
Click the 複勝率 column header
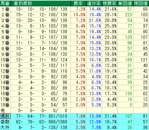click(x=109, y=3)
